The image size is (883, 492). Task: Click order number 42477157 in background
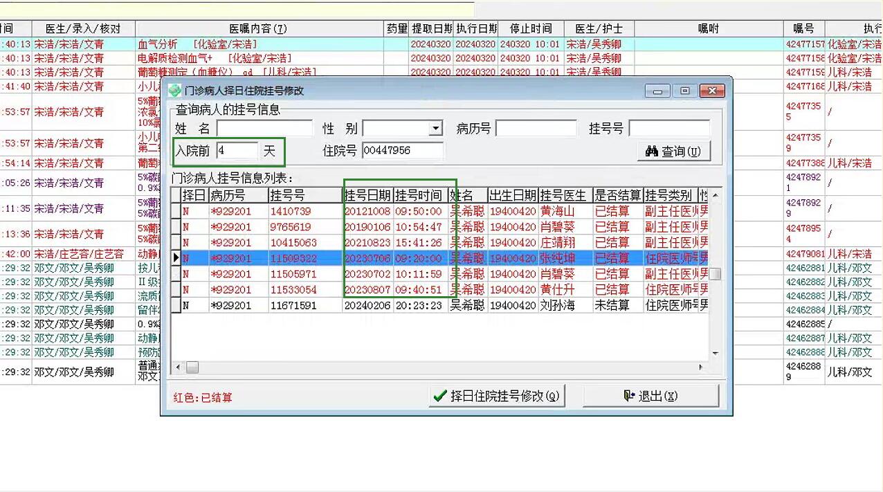[805, 44]
